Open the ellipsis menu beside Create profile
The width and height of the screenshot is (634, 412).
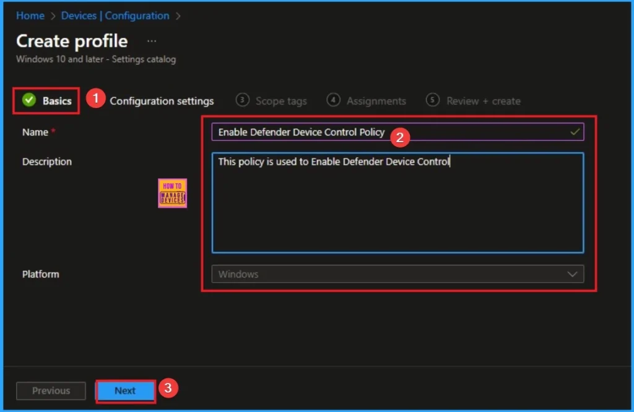pos(150,41)
